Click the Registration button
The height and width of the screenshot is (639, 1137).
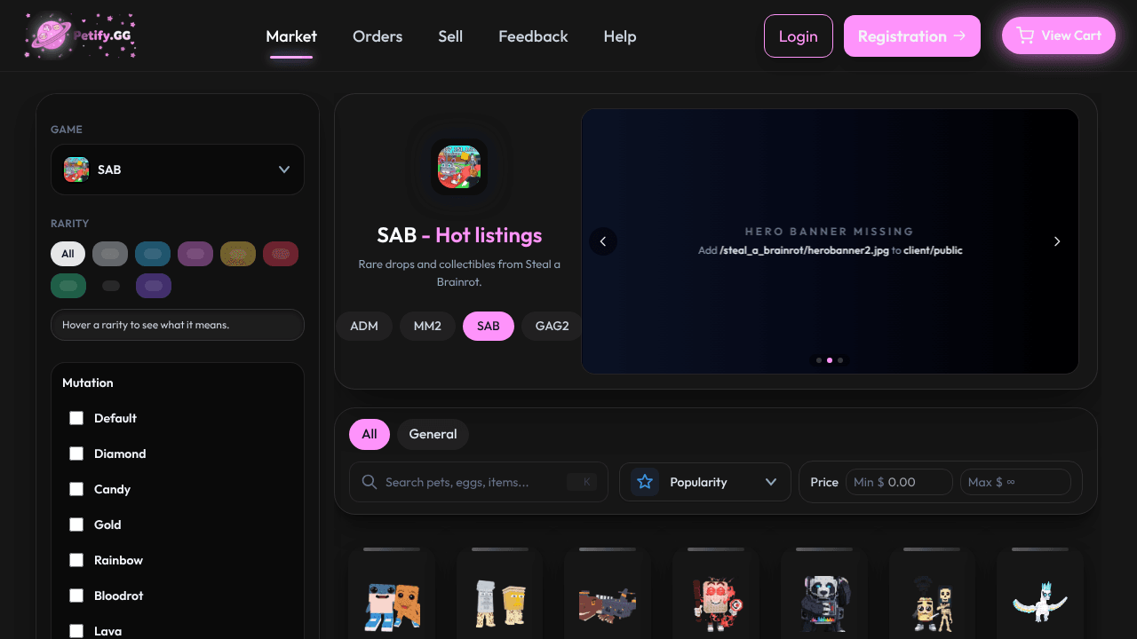pos(912,36)
